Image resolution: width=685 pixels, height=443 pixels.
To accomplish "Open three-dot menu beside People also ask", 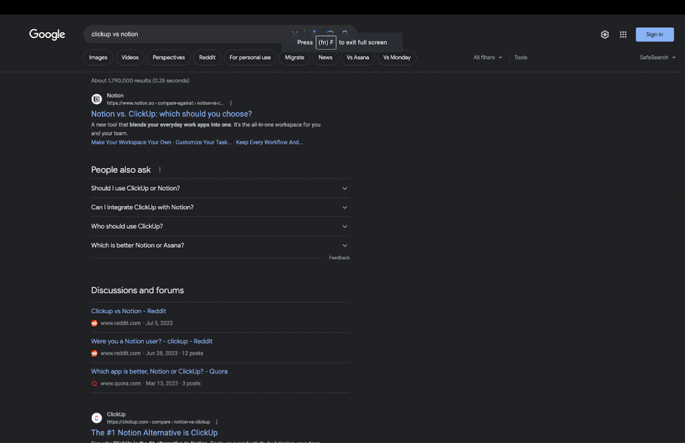I will point(159,169).
